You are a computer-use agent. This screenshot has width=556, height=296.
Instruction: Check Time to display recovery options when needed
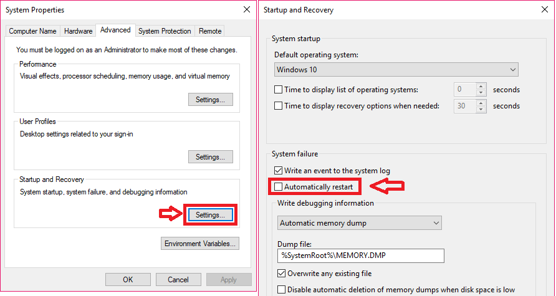click(x=279, y=106)
